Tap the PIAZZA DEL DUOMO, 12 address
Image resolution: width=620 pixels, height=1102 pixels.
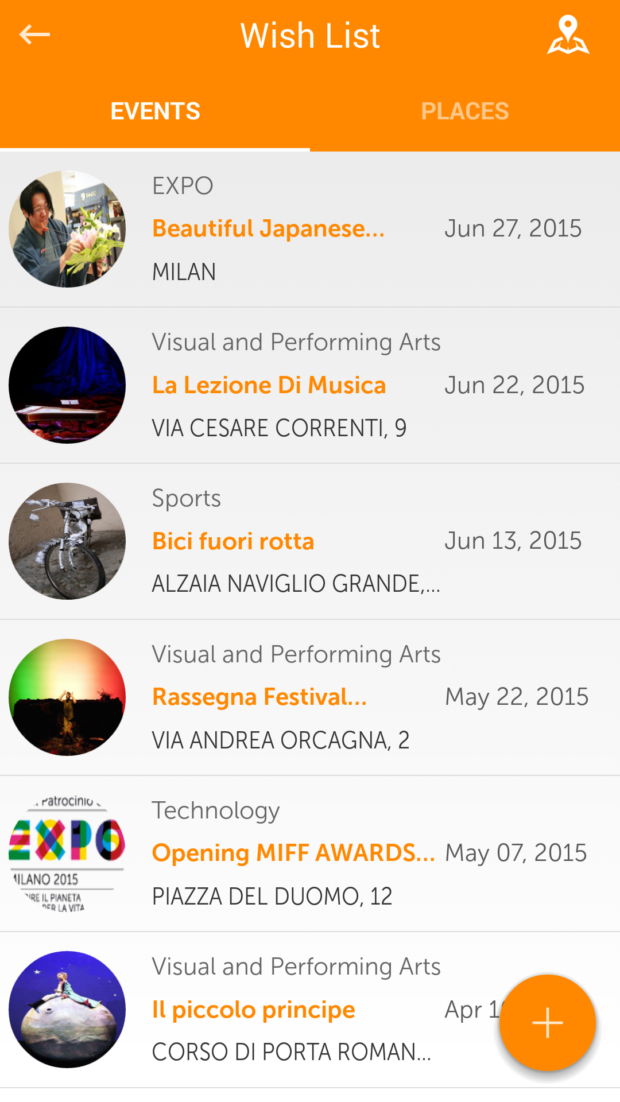click(272, 897)
